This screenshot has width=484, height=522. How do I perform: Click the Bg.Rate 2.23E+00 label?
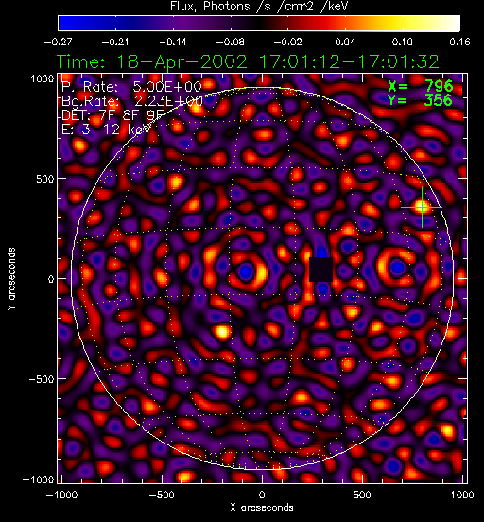[132, 101]
